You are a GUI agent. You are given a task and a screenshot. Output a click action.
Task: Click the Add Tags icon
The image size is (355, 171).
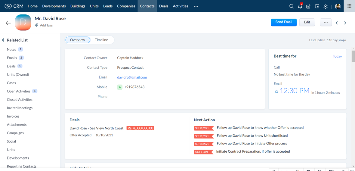pos(37,25)
